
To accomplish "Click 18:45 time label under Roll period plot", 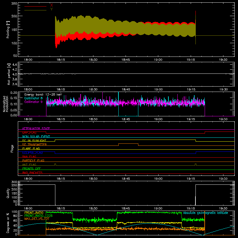I will [126, 90].
